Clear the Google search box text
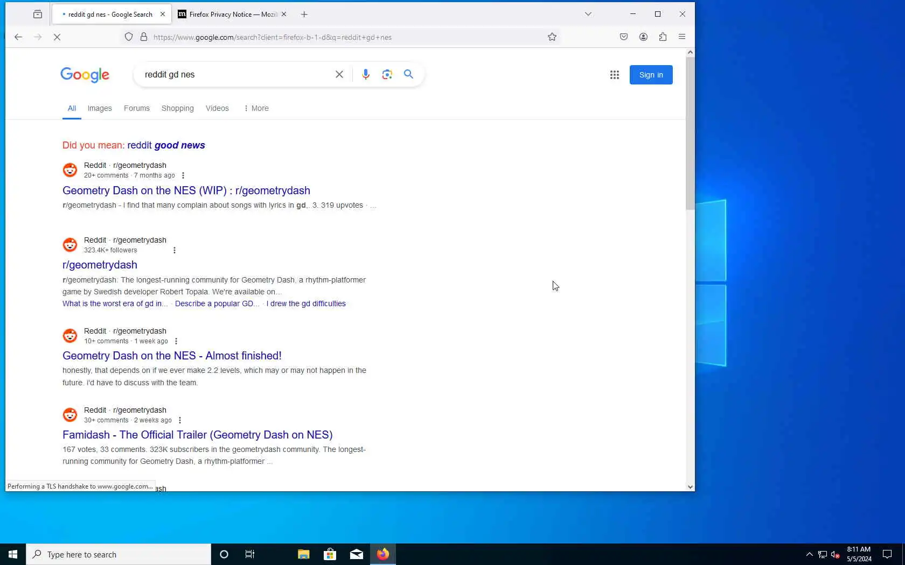Screen dimensions: 905x565 coord(339,74)
